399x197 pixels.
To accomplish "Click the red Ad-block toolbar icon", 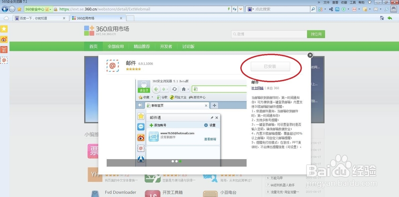I will 354,9.
